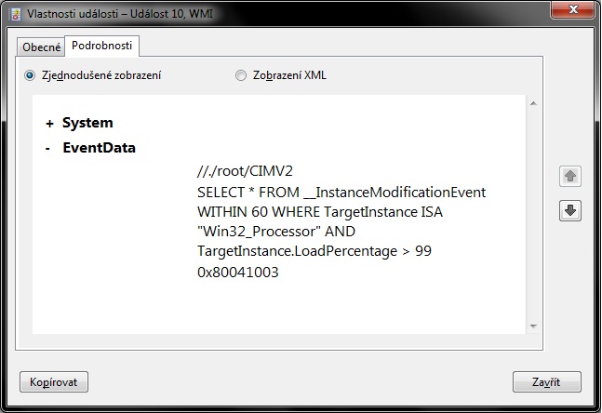
Task: Click the event log icon in title bar
Action: 16,14
